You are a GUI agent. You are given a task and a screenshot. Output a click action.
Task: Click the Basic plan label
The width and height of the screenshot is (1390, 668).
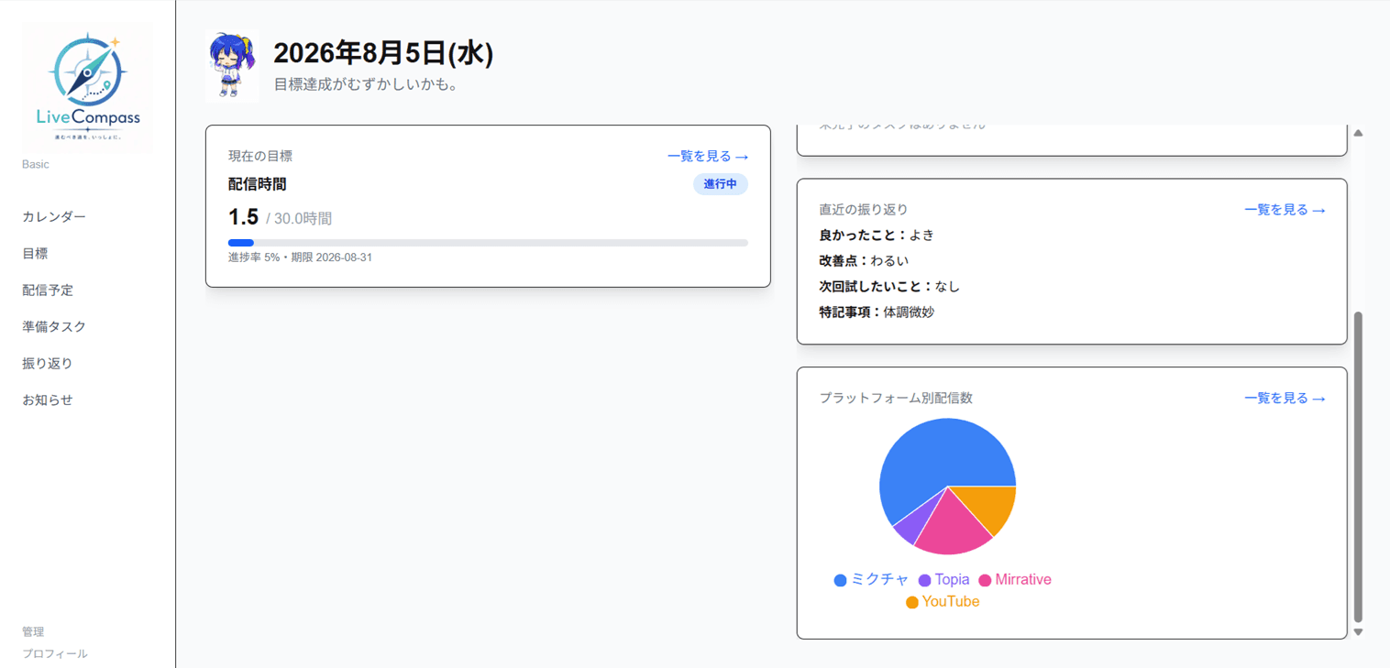[x=36, y=165]
